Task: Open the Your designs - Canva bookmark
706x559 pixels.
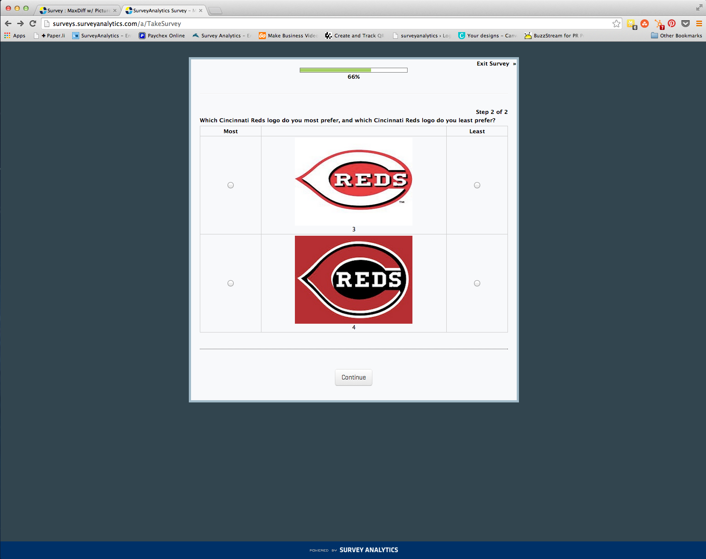Action: tap(488, 36)
